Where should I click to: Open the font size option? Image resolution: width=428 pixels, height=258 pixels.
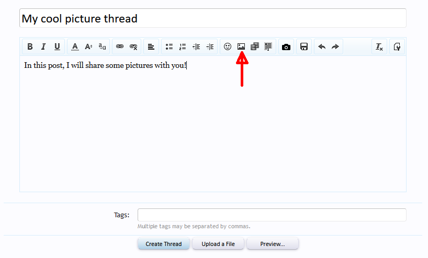click(x=88, y=46)
